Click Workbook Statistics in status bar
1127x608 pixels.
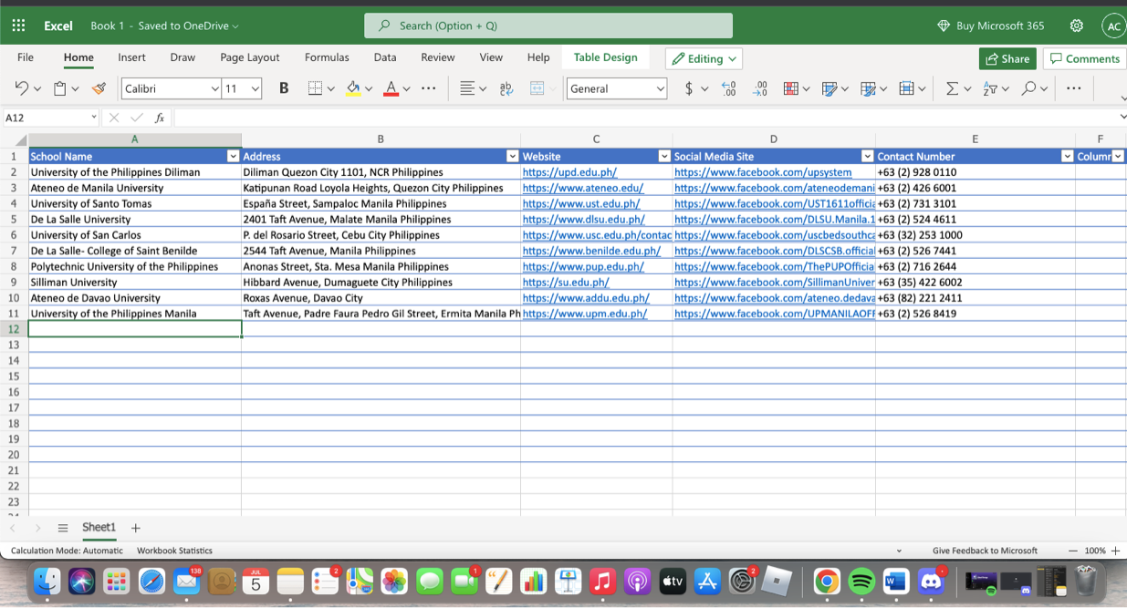pos(174,551)
